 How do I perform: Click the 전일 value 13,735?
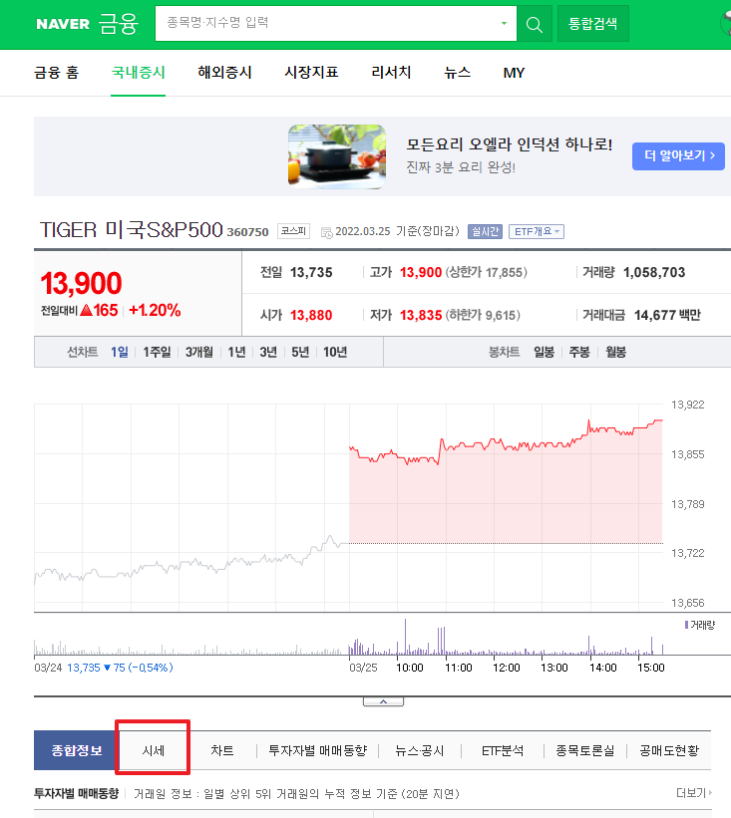click(x=311, y=272)
